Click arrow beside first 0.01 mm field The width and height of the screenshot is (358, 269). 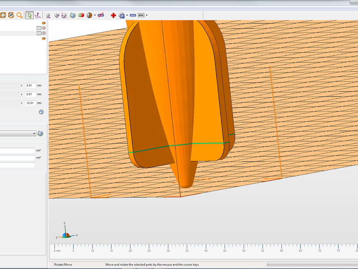[x=22, y=86]
